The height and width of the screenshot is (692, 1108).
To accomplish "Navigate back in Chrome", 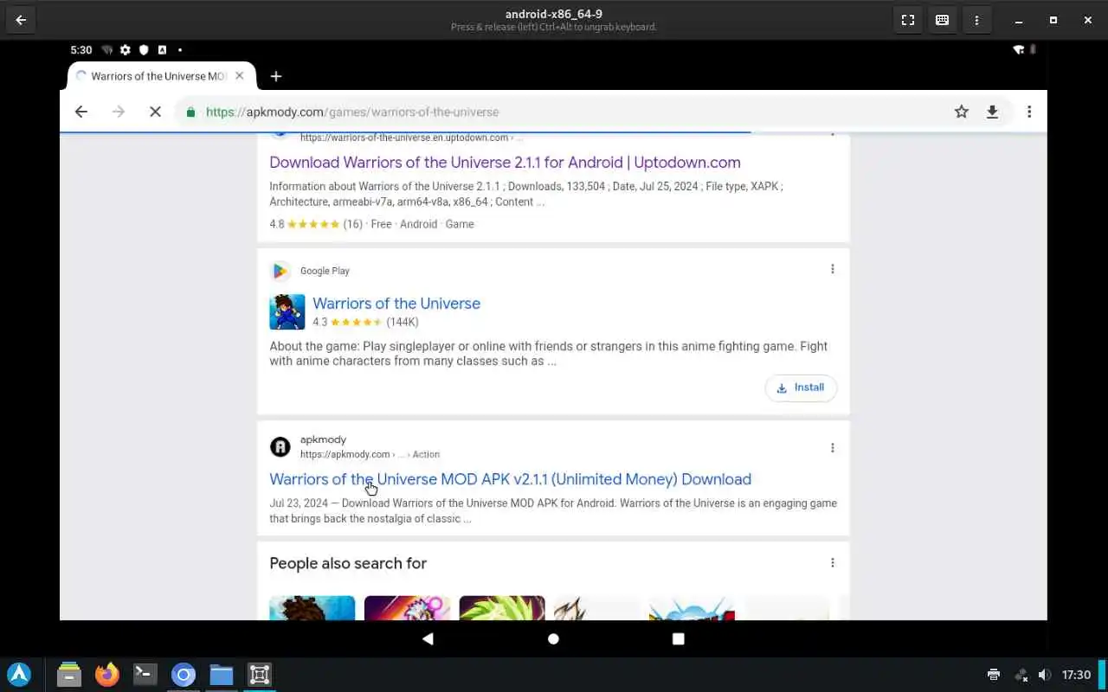I will coord(81,112).
